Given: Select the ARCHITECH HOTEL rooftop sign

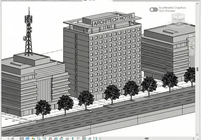Looking at the screenshot, I should [114, 20].
